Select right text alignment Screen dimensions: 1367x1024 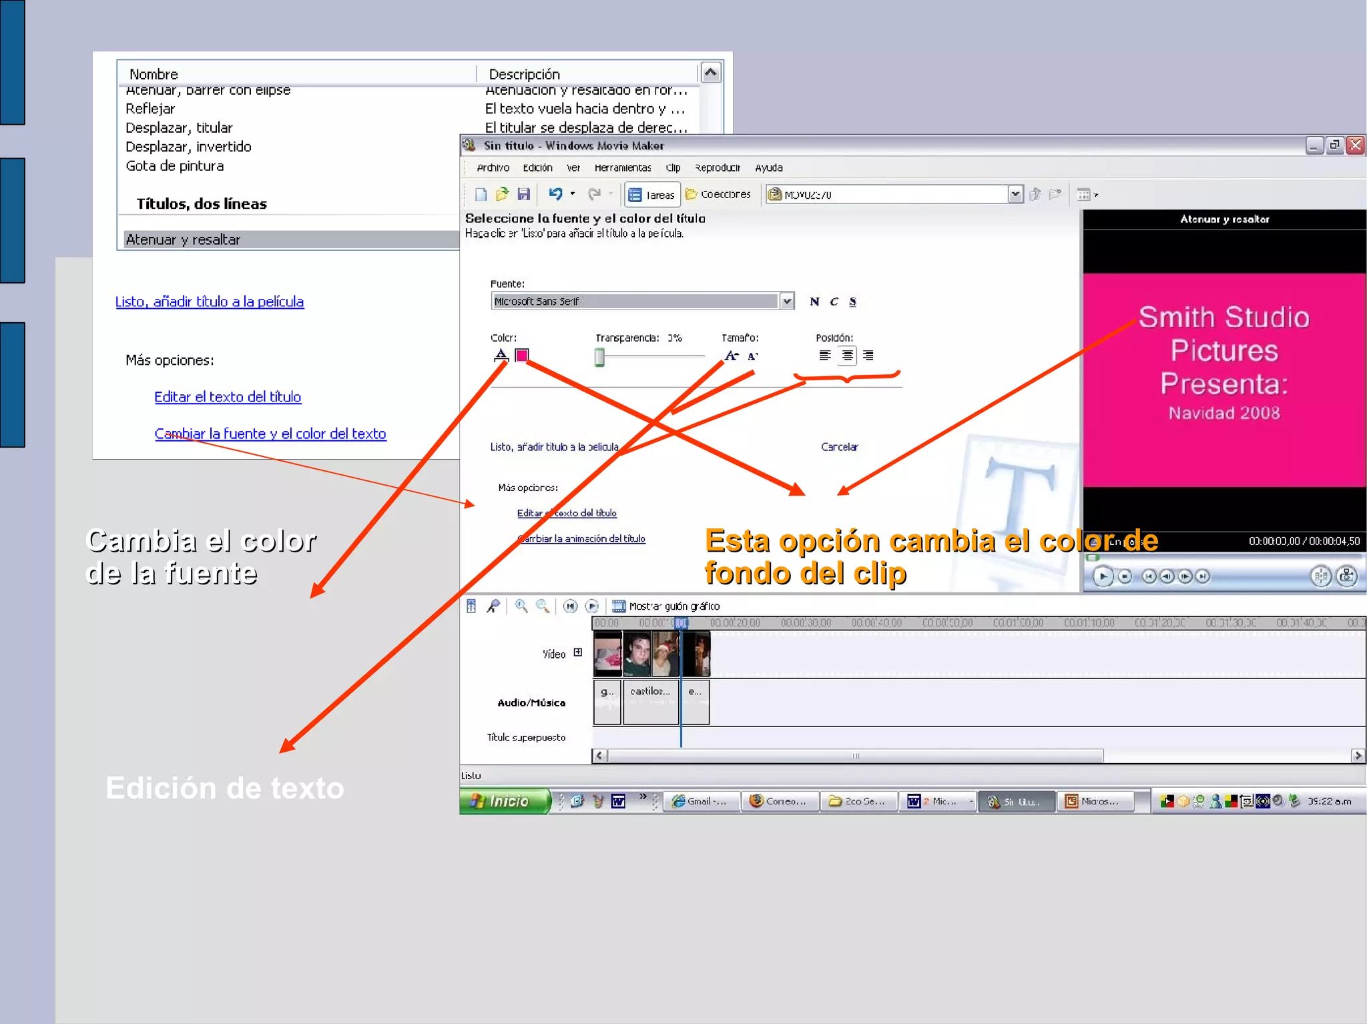pos(868,356)
